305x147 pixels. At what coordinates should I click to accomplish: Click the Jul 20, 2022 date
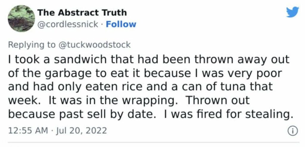tap(81, 130)
